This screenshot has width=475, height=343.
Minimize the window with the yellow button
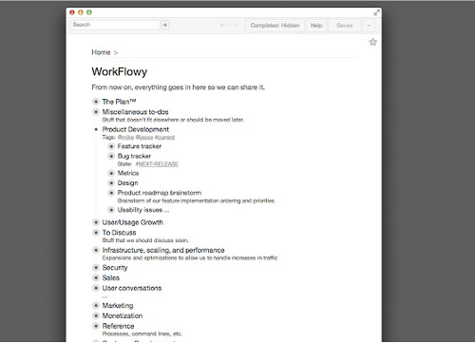point(81,12)
